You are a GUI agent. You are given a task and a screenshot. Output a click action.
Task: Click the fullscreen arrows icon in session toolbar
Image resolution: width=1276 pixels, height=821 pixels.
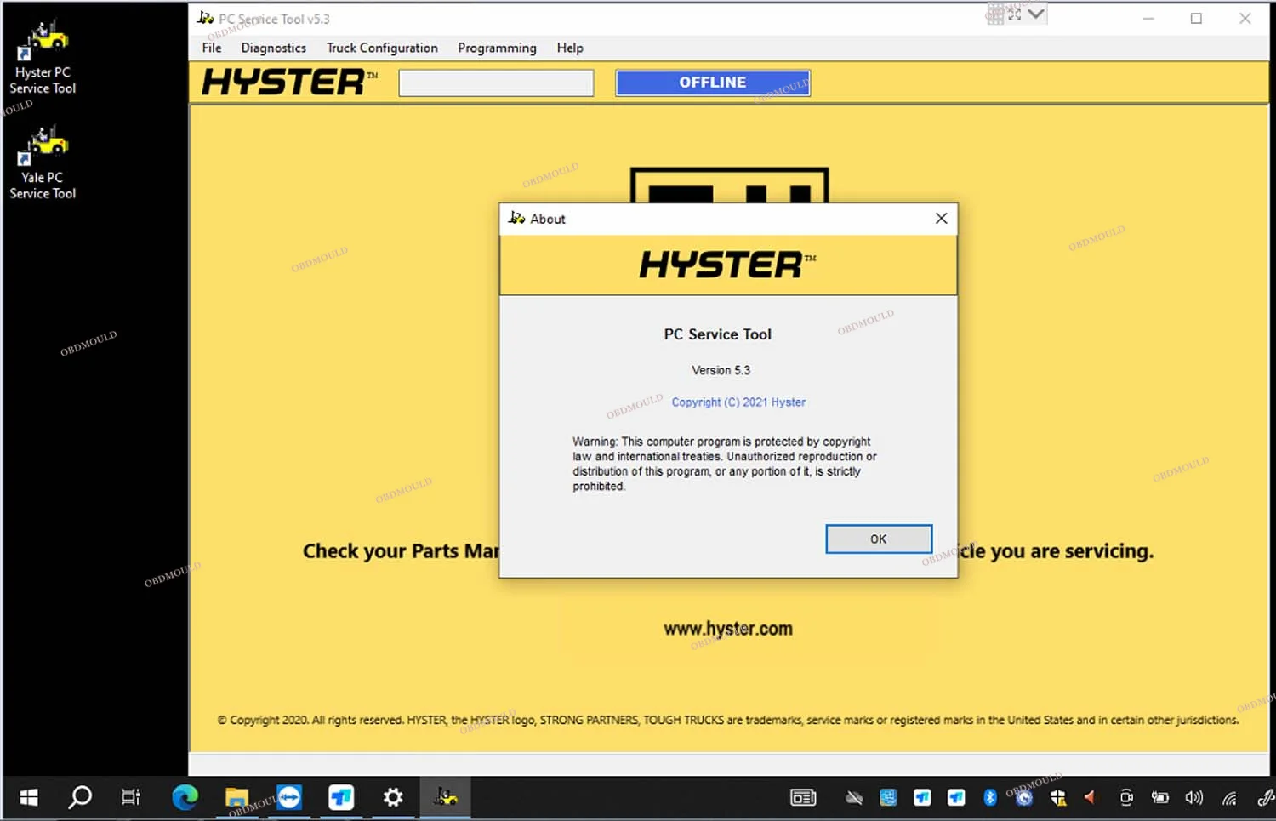tap(1015, 14)
